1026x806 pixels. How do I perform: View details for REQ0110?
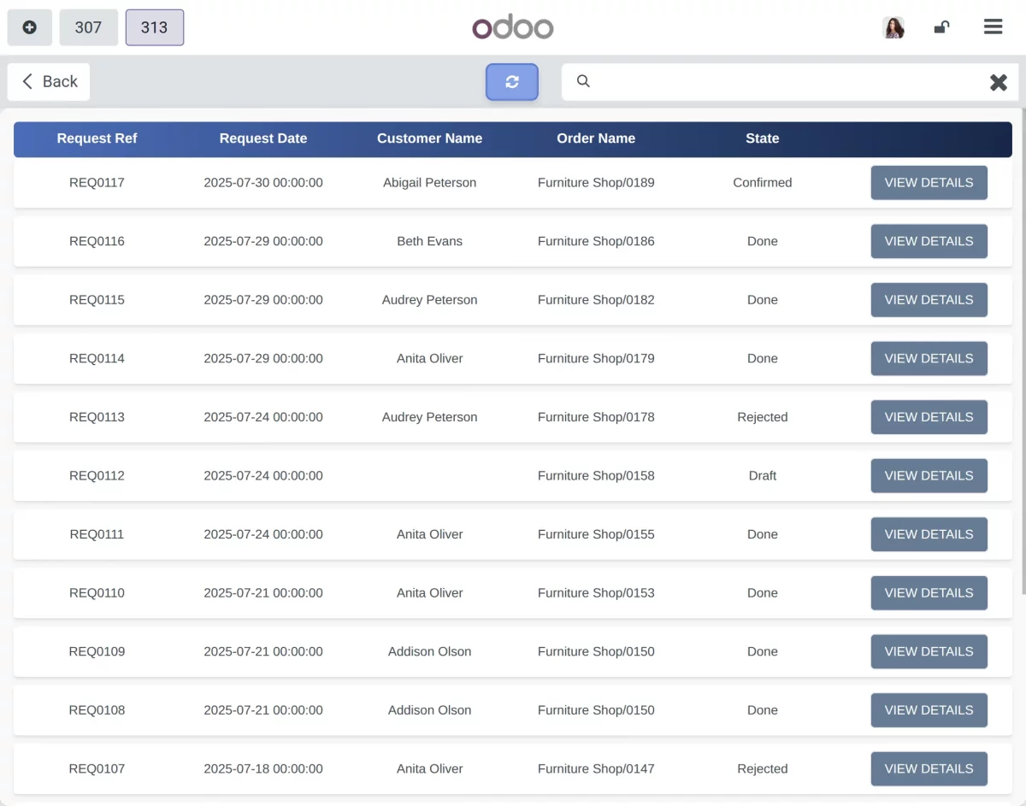tap(929, 593)
